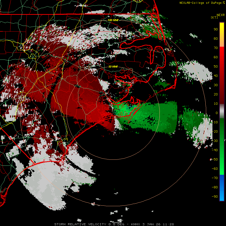Screen dimensions: 226x226
Task: Click the -30 value on the velocity scale
Action: [x=215, y=141]
